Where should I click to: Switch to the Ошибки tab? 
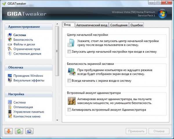point(137,25)
